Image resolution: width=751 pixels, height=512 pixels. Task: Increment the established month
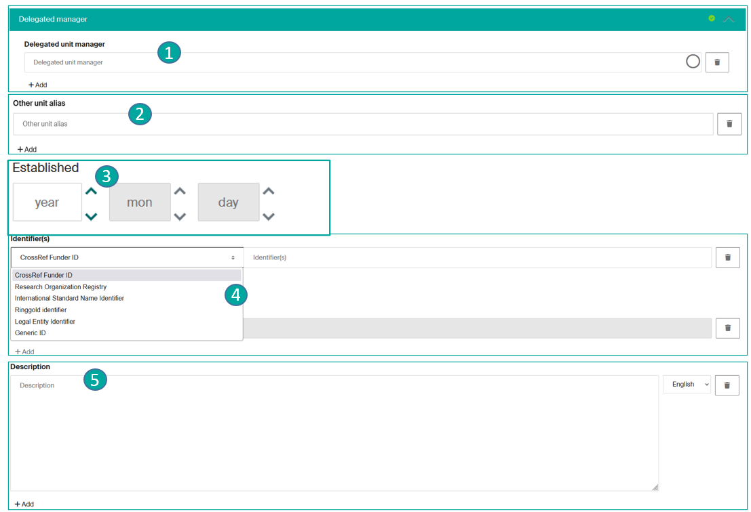coord(180,191)
